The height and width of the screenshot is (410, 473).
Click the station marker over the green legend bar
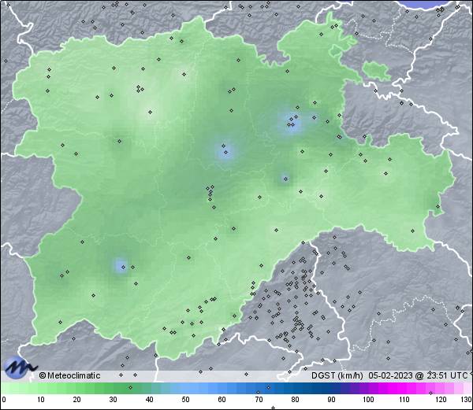(130, 387)
